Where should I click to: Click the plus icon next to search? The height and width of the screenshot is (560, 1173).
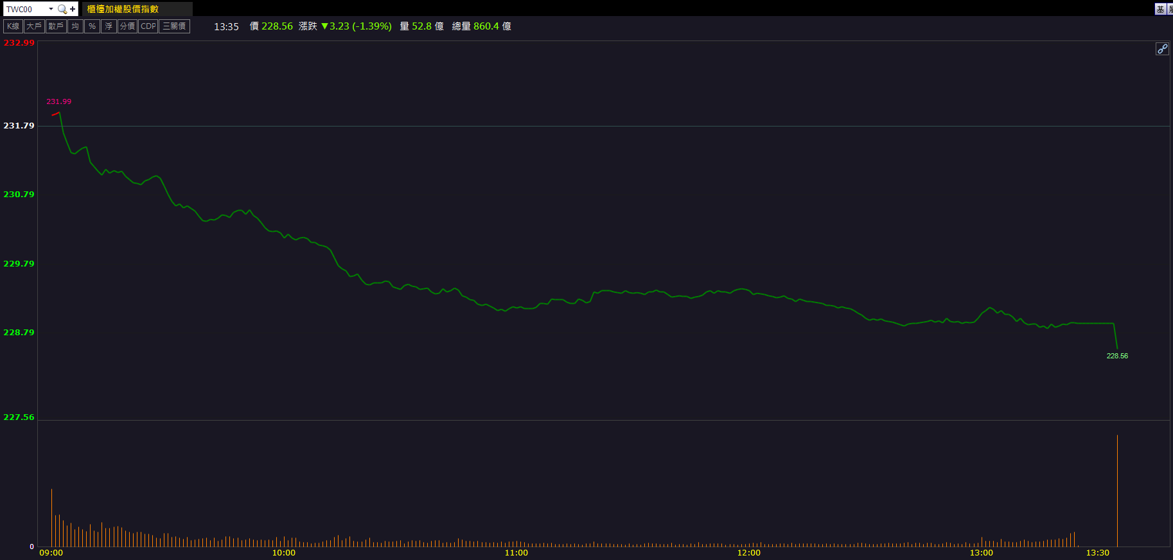tap(73, 9)
